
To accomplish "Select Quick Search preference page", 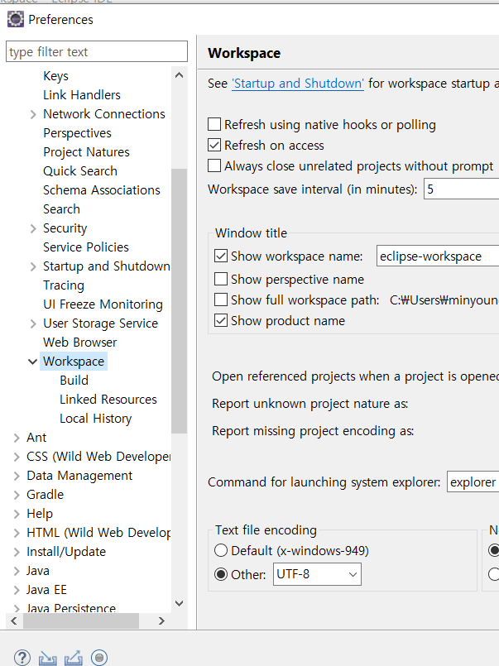I will click(x=80, y=170).
